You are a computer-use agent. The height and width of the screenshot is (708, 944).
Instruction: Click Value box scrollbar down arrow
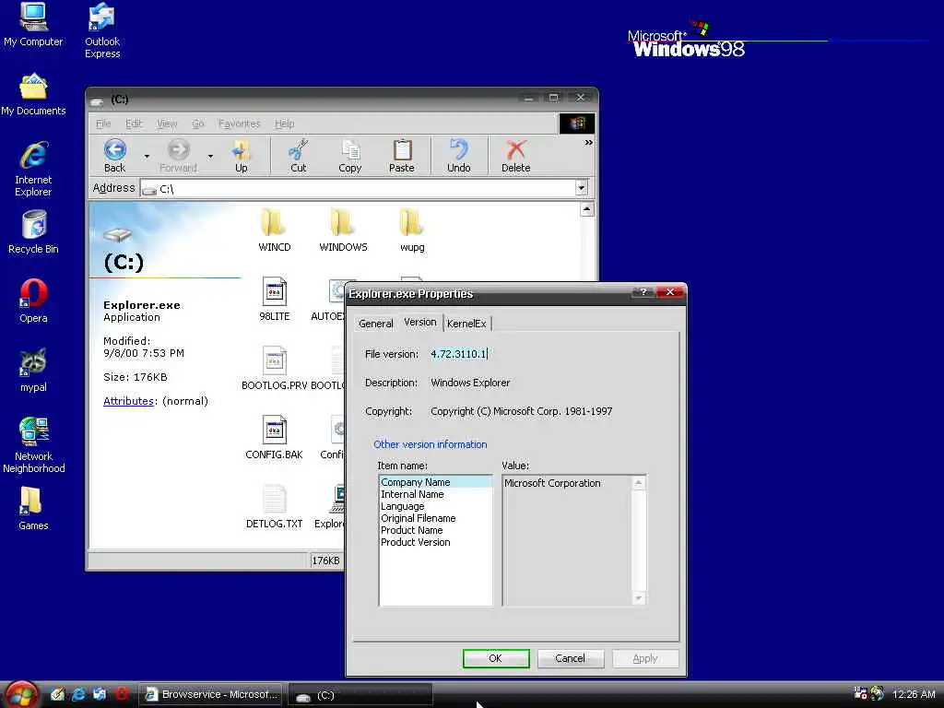pyautogui.click(x=638, y=597)
